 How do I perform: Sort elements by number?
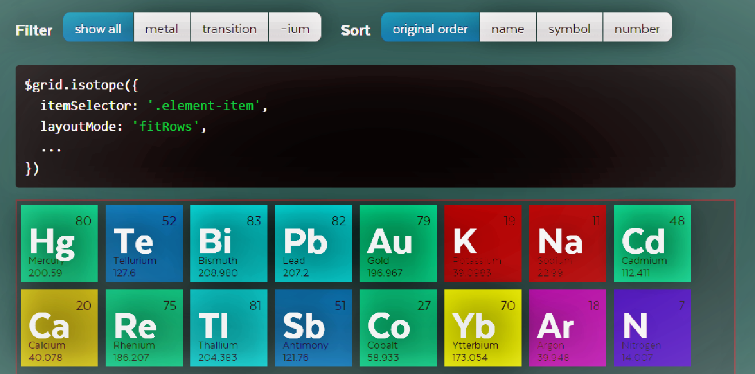coord(637,28)
